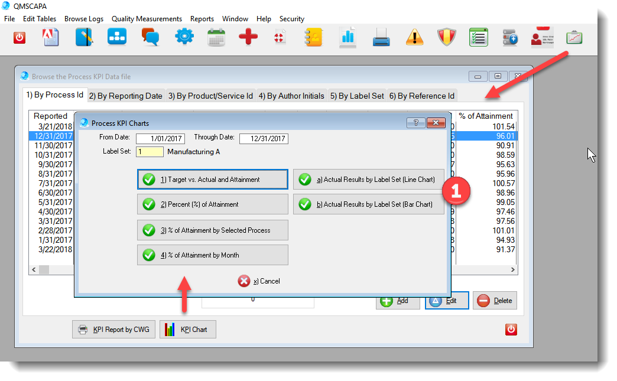Open the PDF document toolbar icon
Screen dimensions: 617x381
coord(51,38)
